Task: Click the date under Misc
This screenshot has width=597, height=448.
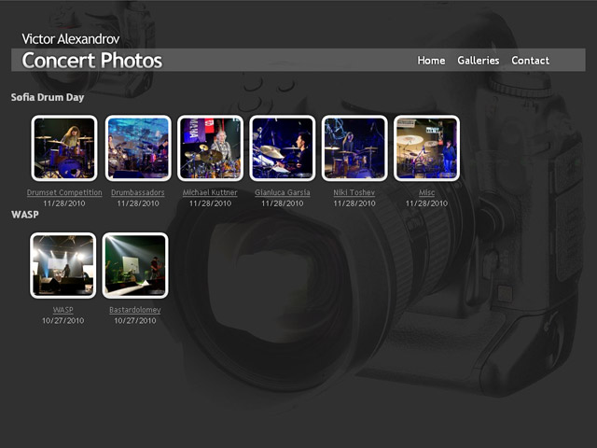Action: (426, 203)
